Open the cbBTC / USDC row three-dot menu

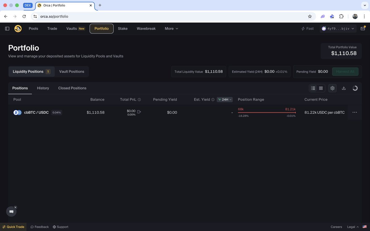(x=355, y=112)
